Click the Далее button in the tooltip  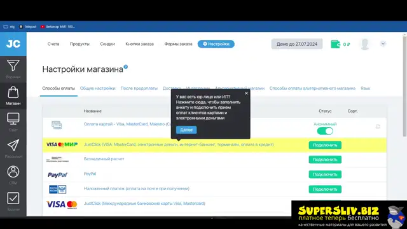186,130
